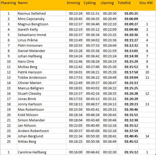Screen dimensions: 156x155
Task: Select Sebastiano Immé's name cell
Action: 41,35
